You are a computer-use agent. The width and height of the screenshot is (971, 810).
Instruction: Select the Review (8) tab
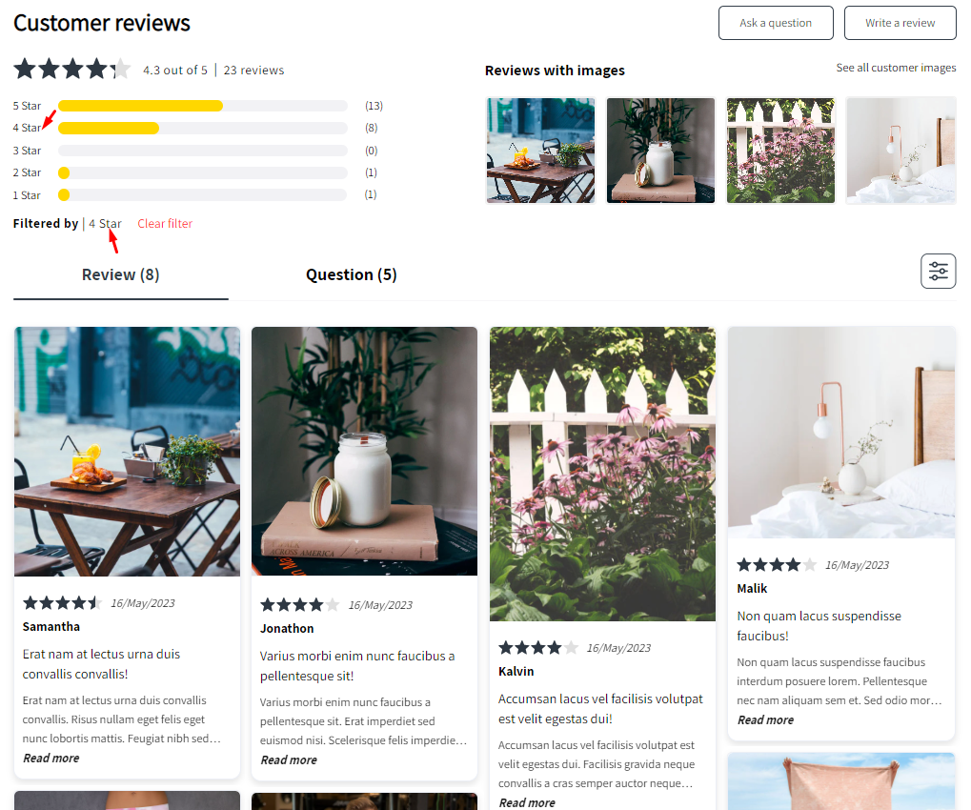point(121,275)
